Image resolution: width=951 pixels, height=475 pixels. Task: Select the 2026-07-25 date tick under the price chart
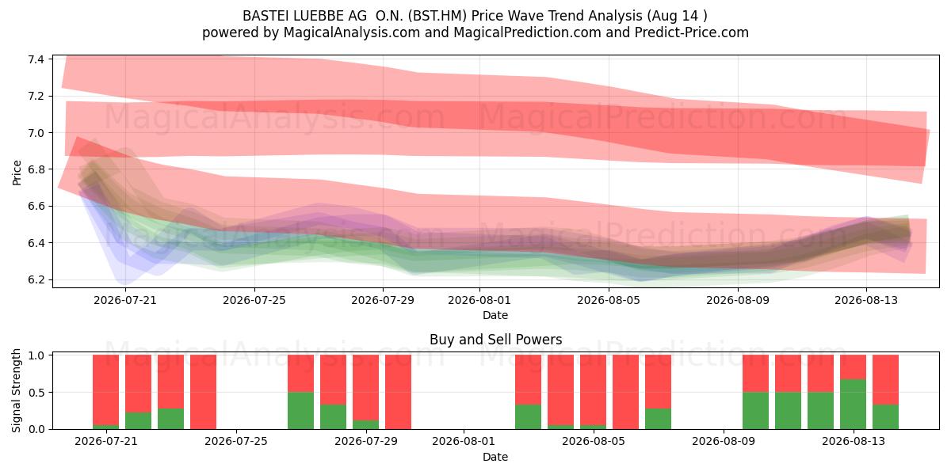(254, 300)
